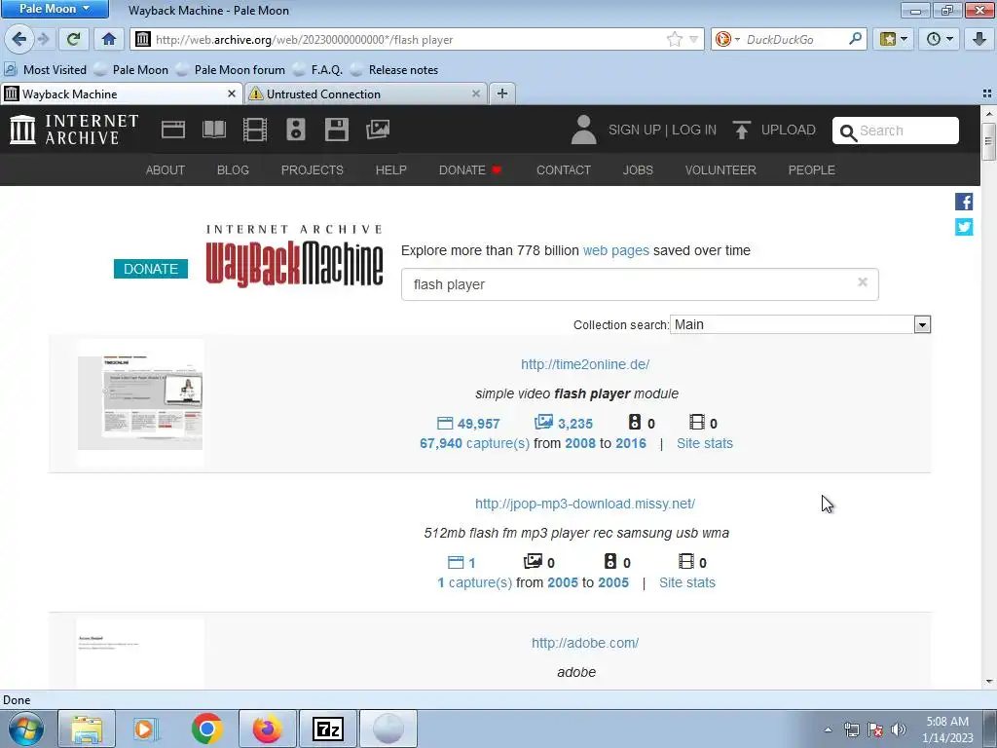Click the user avatar icon
Image resolution: width=997 pixels, height=748 pixels.
tap(583, 130)
